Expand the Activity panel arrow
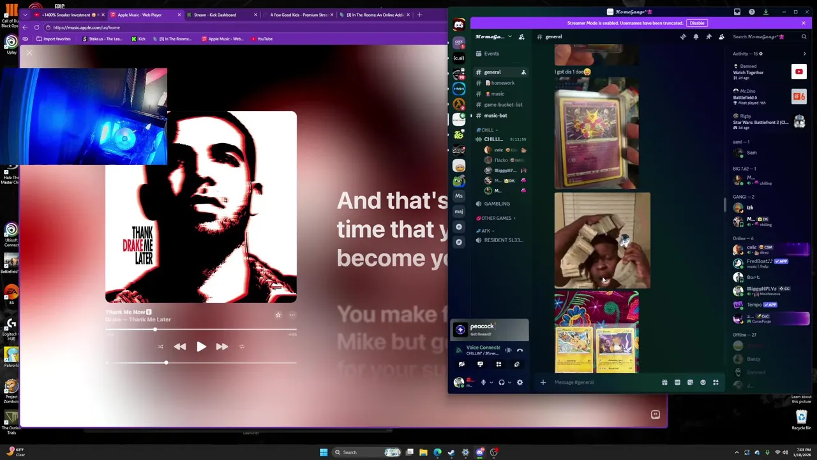This screenshot has width=817, height=460. [x=804, y=54]
